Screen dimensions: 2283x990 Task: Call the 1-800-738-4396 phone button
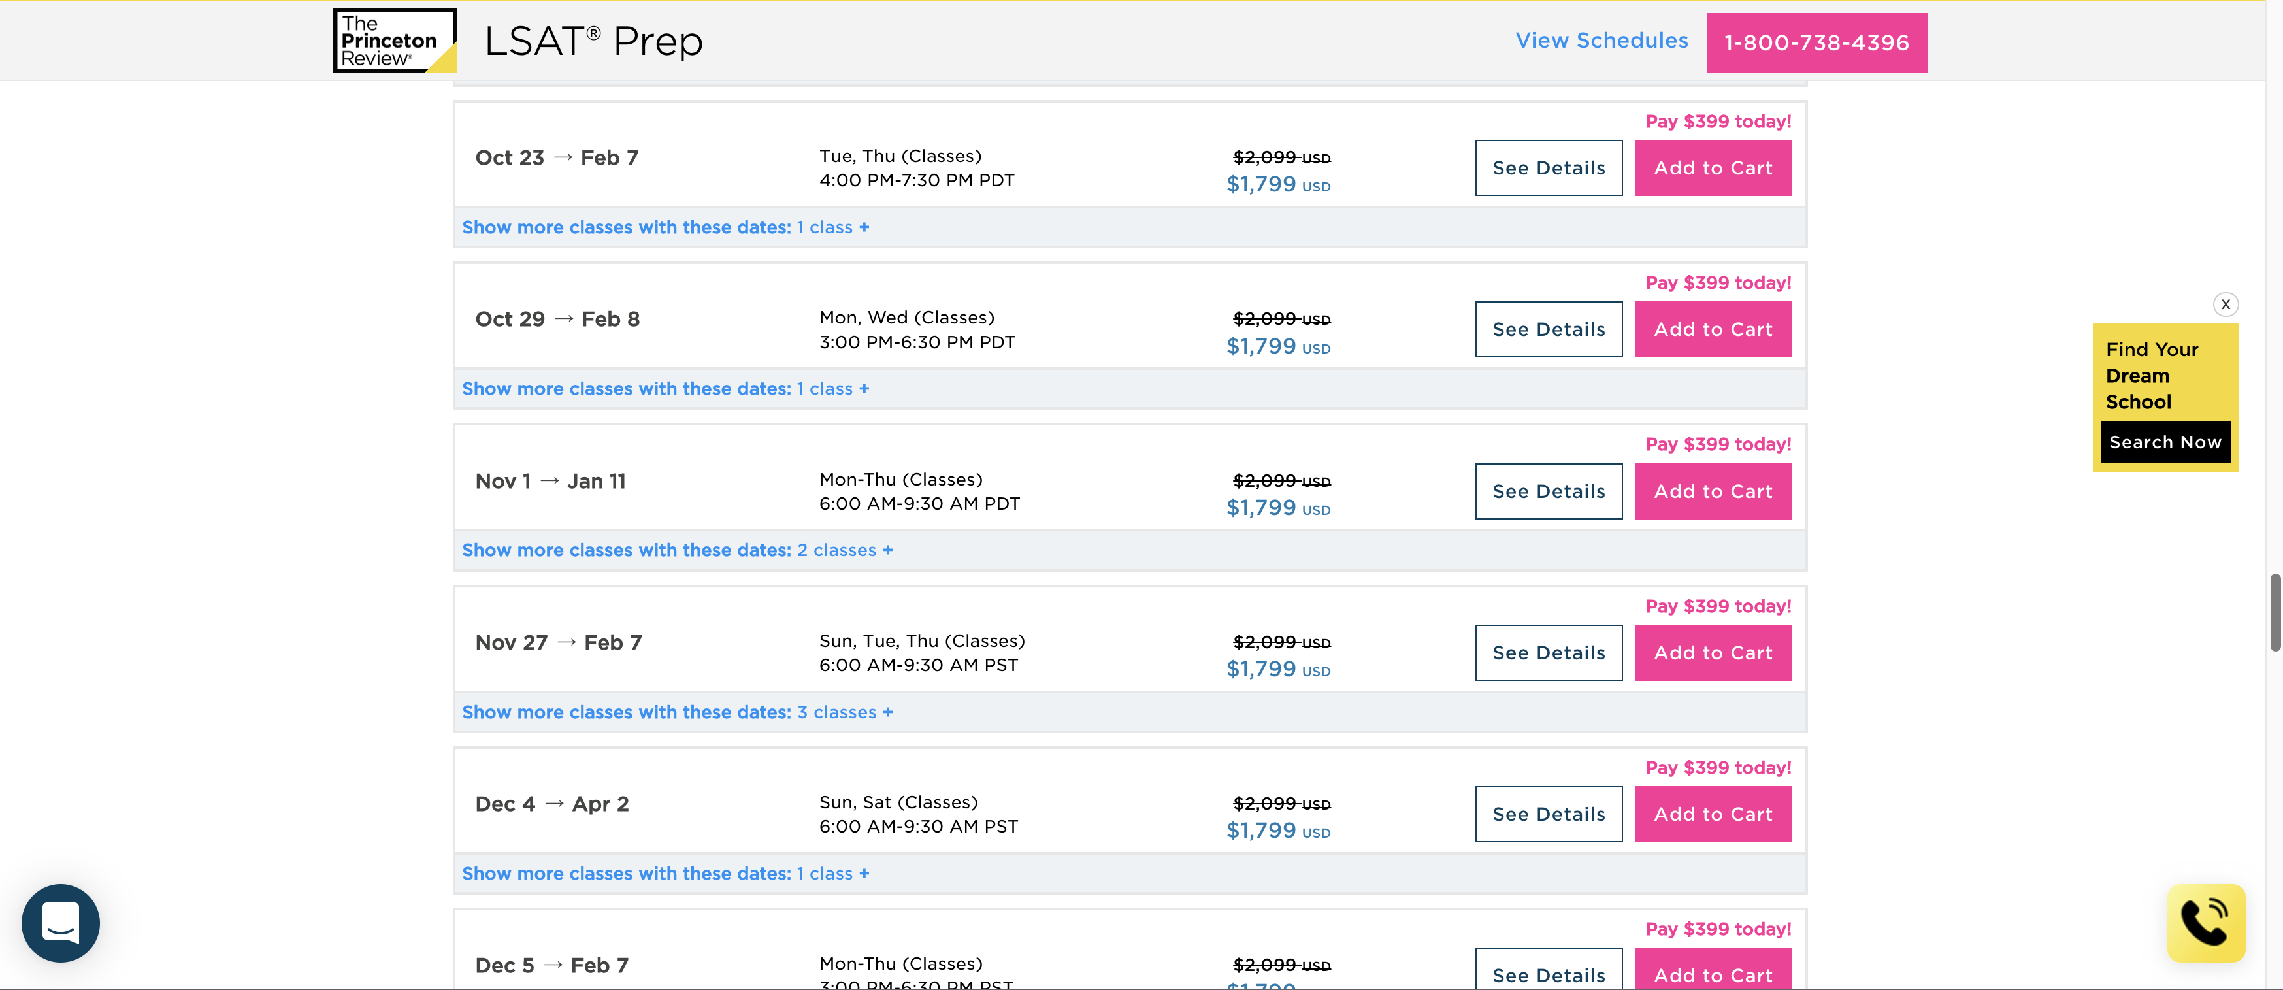(x=1816, y=42)
